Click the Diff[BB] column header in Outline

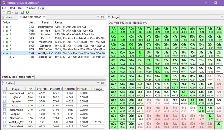point(69,89)
